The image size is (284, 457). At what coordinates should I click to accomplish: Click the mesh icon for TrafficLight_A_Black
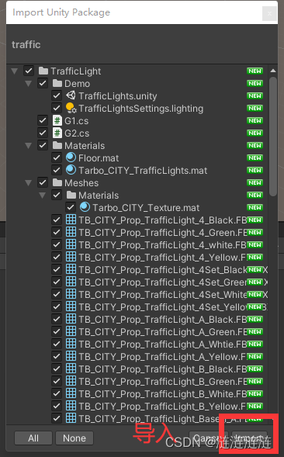tap(71, 319)
